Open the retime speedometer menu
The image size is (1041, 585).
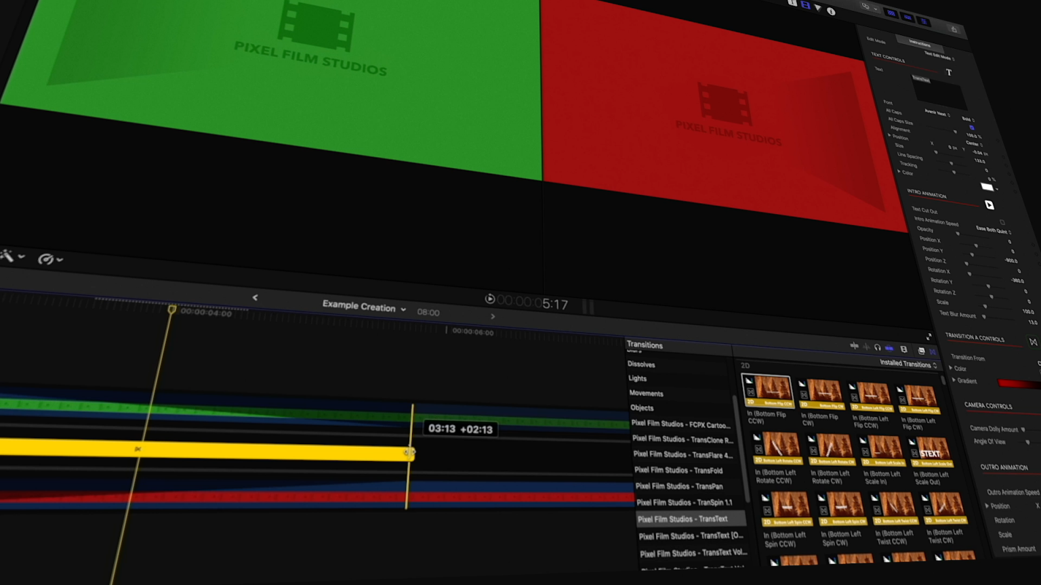pos(49,259)
